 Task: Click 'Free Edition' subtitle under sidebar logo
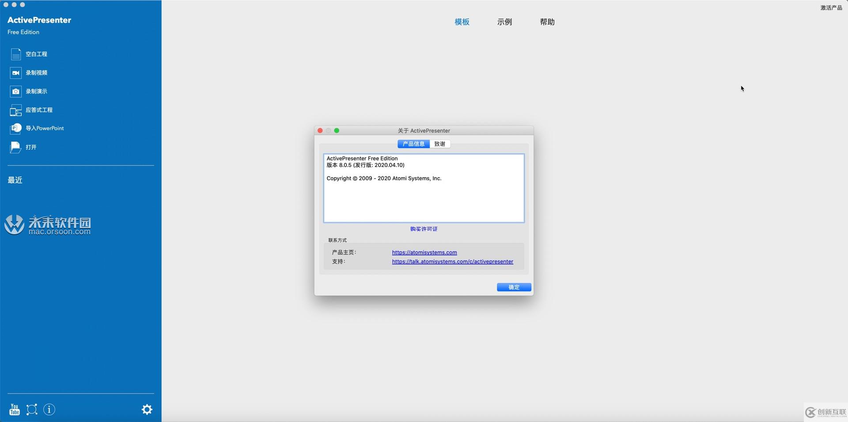tap(23, 32)
